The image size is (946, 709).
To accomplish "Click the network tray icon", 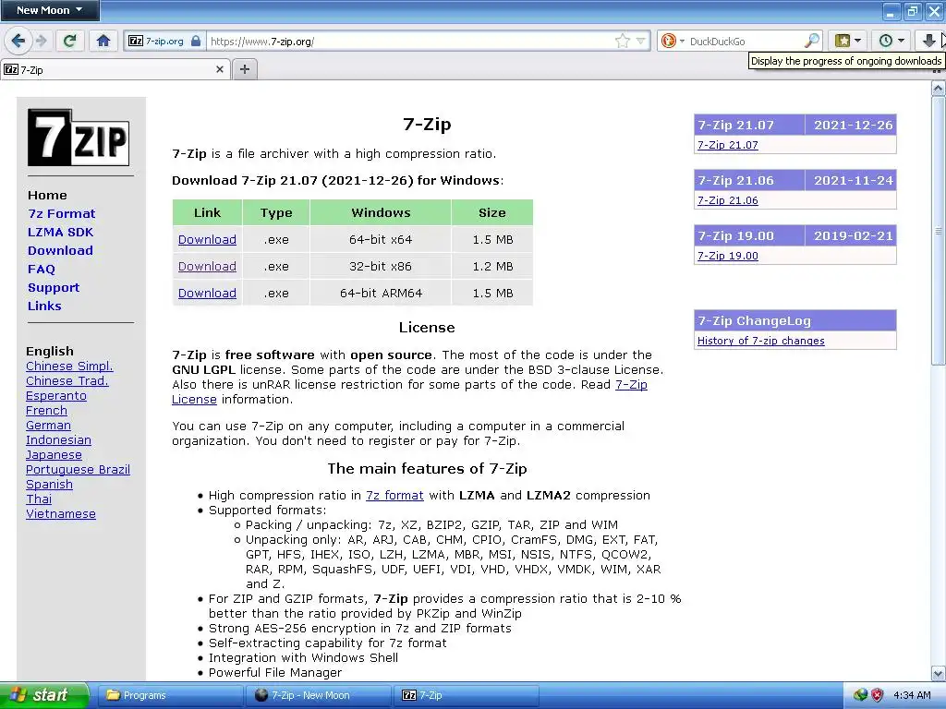I will (x=860, y=695).
